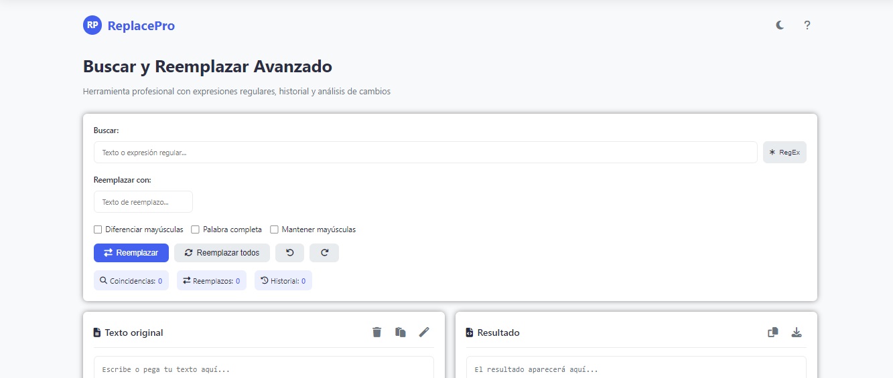Undo the last replacement with the undo arrow

point(289,253)
